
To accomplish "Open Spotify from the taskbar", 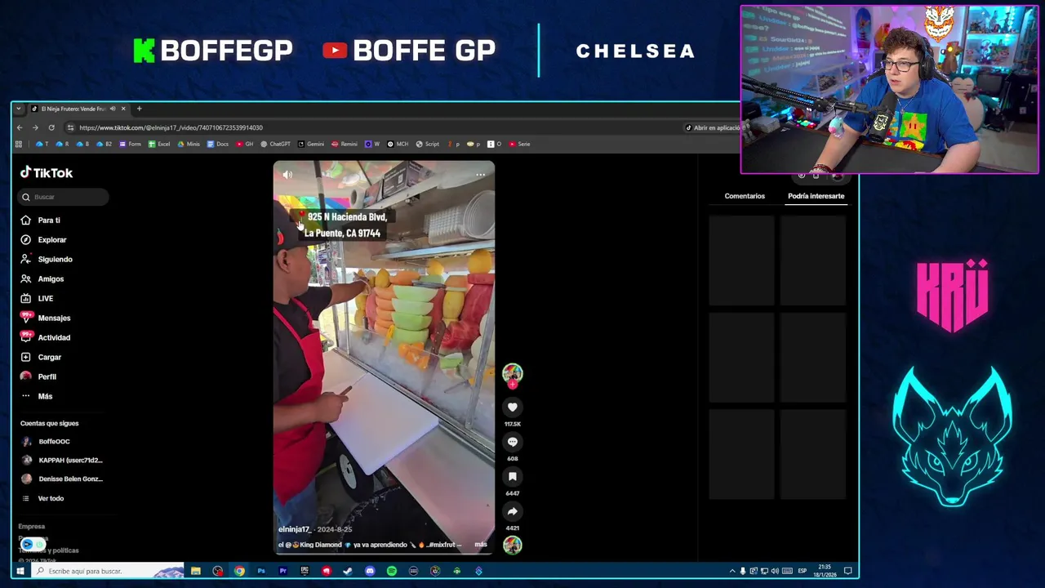I will 392,571.
